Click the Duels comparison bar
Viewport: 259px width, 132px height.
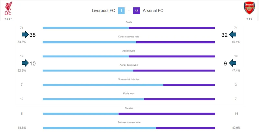[129, 28]
